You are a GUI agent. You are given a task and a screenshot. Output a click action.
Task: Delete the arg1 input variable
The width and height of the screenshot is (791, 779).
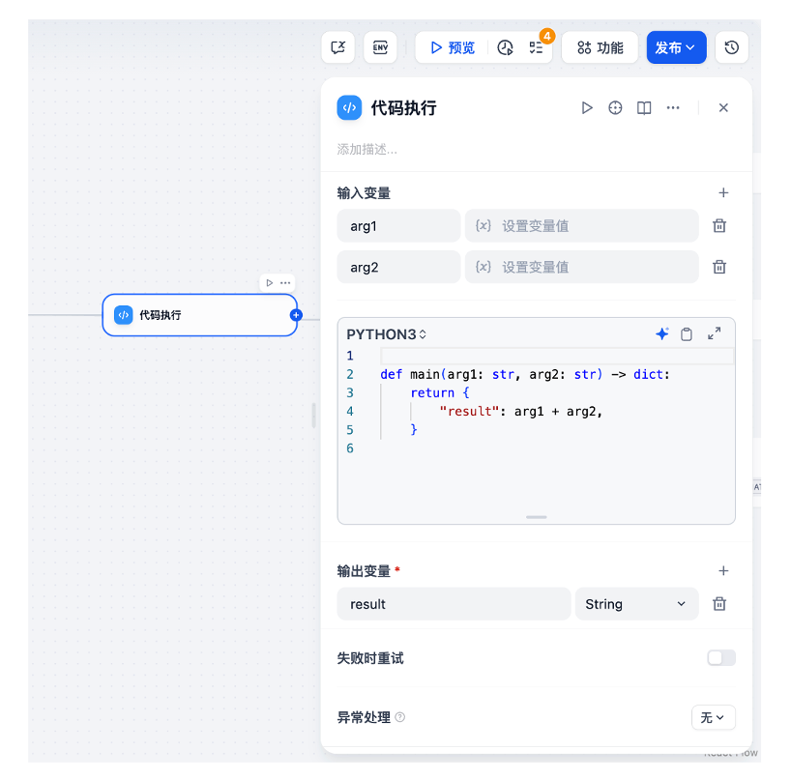(719, 226)
